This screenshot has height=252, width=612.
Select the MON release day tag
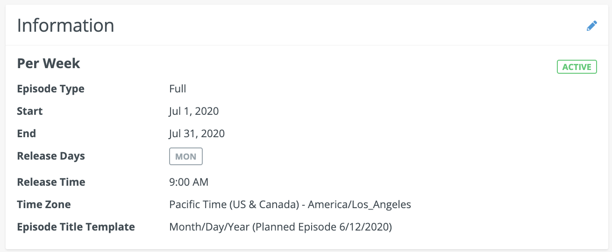coord(185,157)
